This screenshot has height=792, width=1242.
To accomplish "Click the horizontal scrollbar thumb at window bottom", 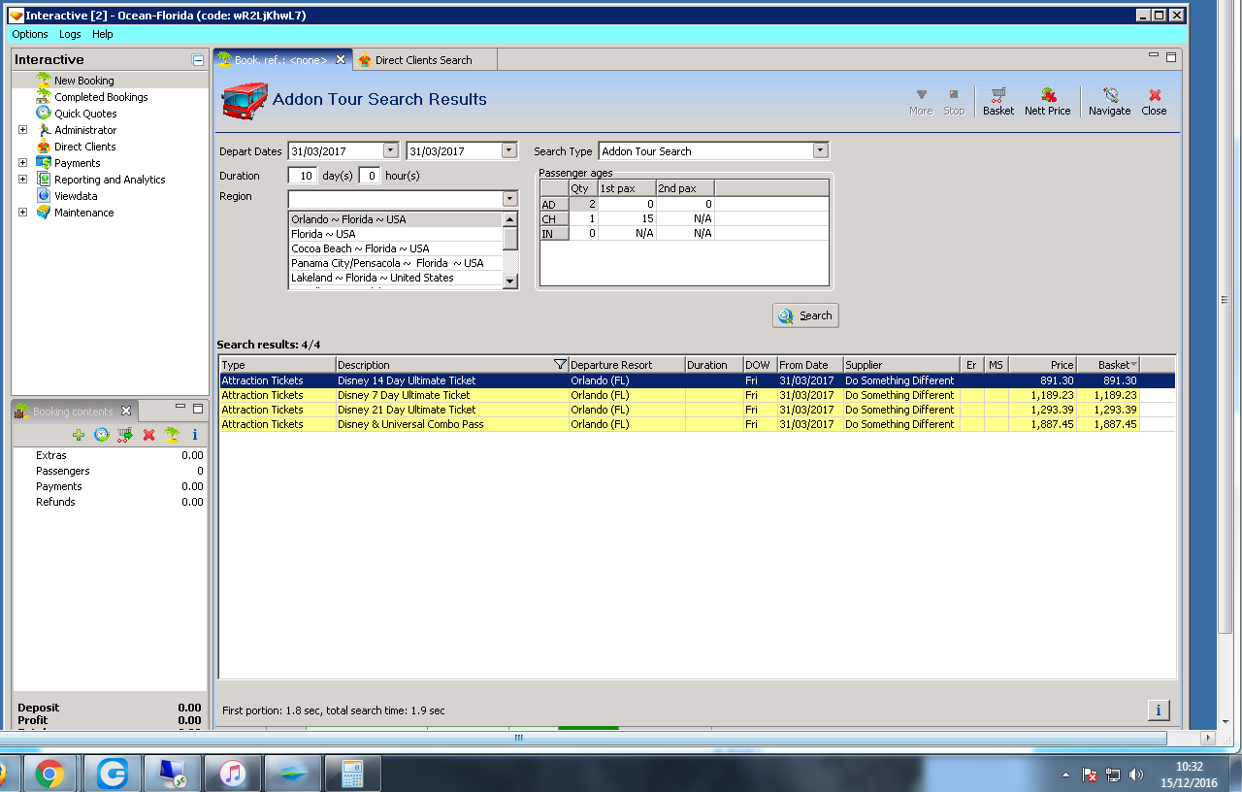I will (582, 738).
